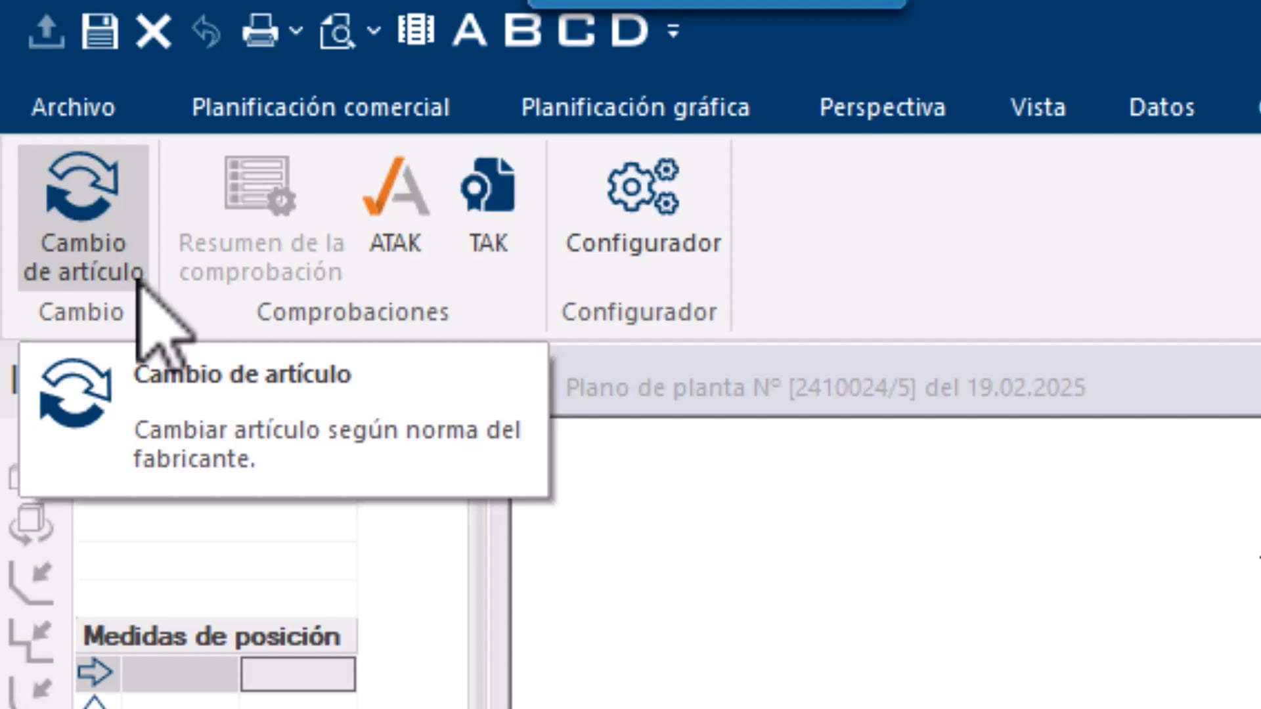Screen dimensions: 1261x709
Task: Select letter D in quick toolbar
Action: point(630,30)
